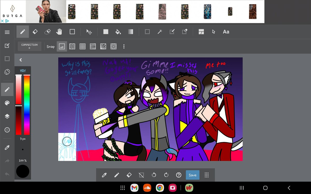Tap the rotate canvas icon in sidebar
The image size is (311, 194).
click(x=7, y=72)
